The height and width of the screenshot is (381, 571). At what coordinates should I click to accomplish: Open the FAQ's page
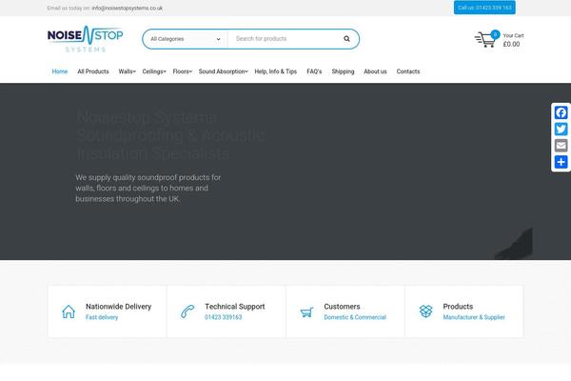314,71
